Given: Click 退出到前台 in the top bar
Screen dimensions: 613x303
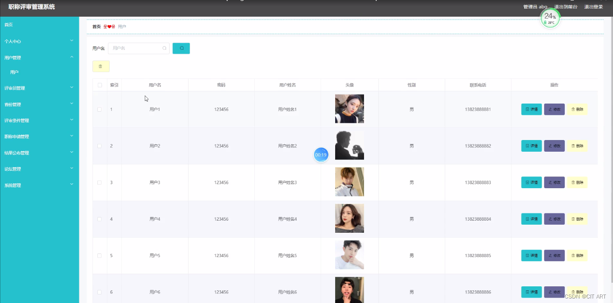Looking at the screenshot, I should point(566,7).
